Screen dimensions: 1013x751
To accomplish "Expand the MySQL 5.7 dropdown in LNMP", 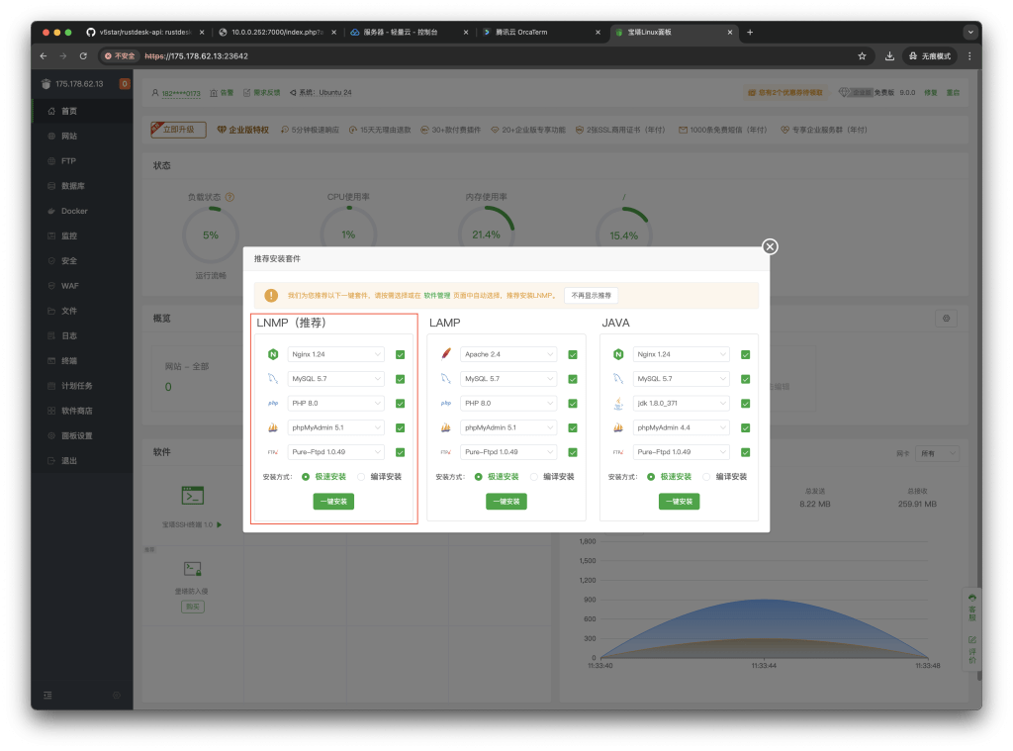I will click(x=335, y=379).
